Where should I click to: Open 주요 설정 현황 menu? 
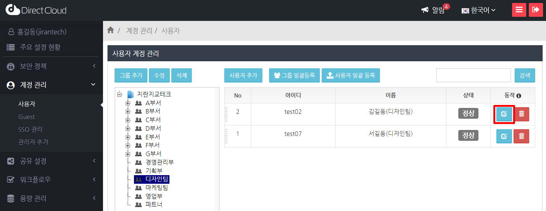pyautogui.click(x=34, y=47)
